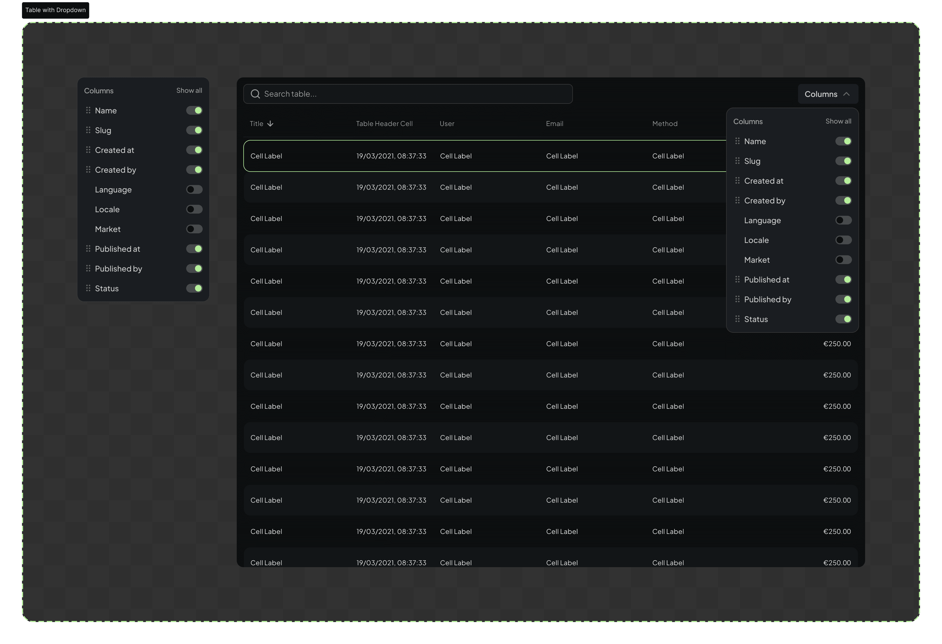Grab the Status drag handle in left panel

click(88, 288)
